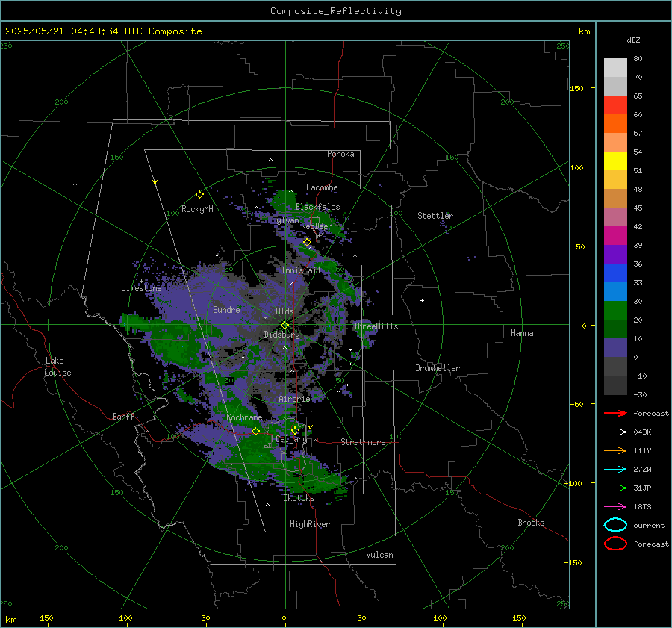Click the Composite_Reflectivity title

click(336, 11)
